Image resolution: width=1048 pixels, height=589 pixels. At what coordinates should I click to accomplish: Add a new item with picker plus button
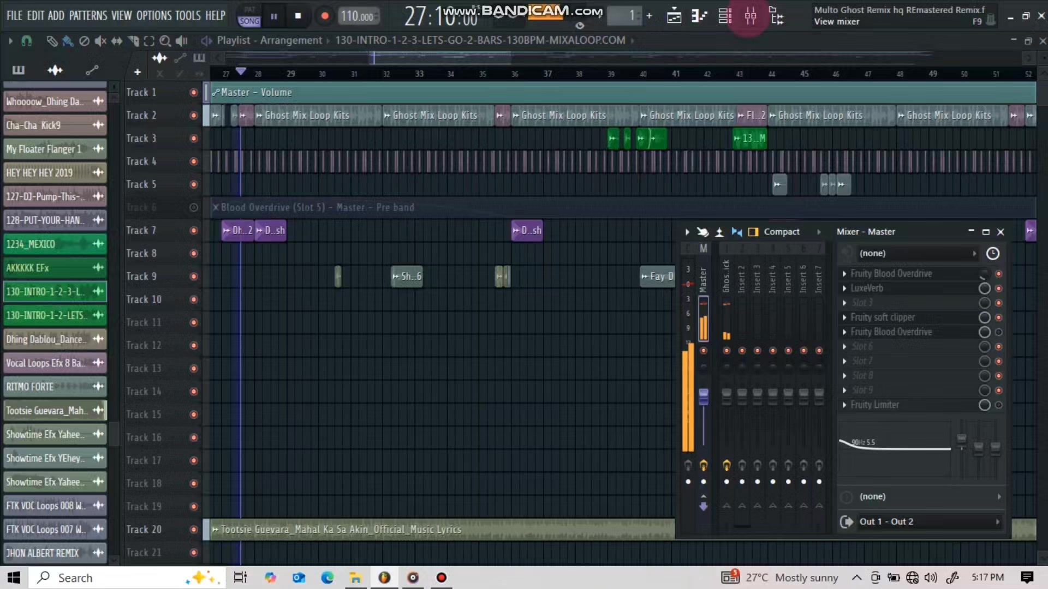tap(138, 72)
